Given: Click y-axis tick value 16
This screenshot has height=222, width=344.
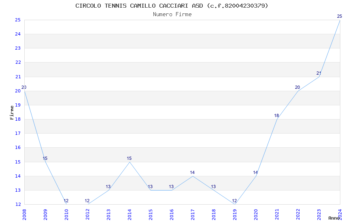Looking at the screenshot, I should point(18,147).
